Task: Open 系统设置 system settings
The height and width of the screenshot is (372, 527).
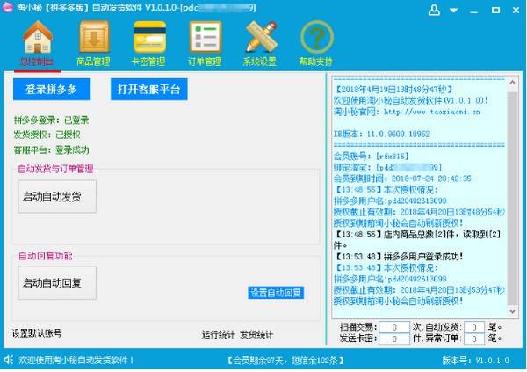Action: point(260,42)
